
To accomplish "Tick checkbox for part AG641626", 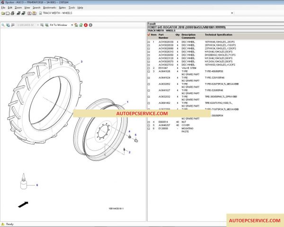I will (149, 72).
